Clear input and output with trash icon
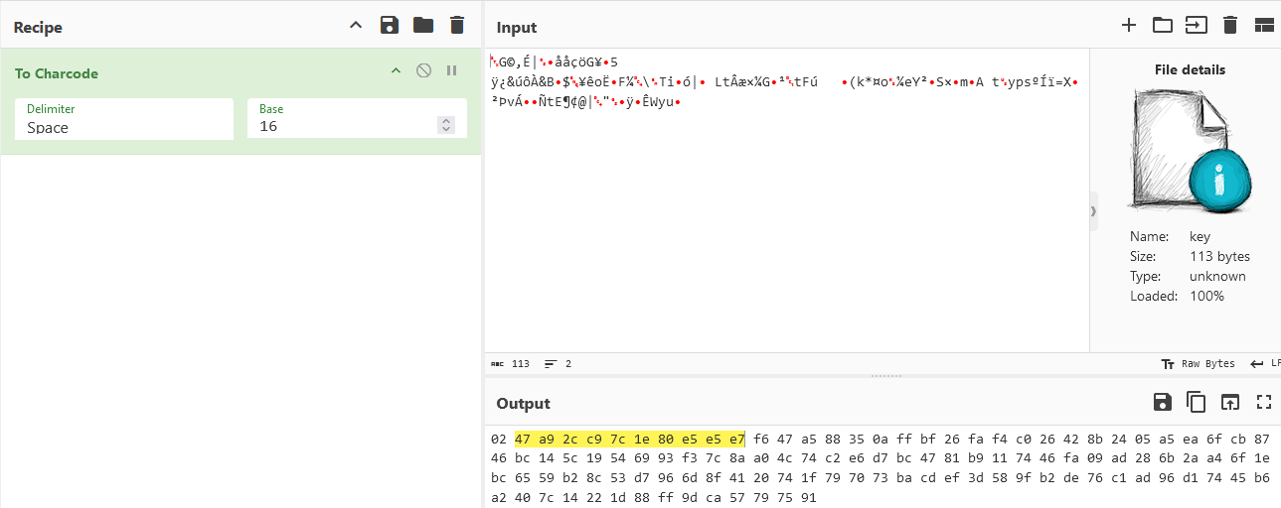 click(x=1230, y=26)
